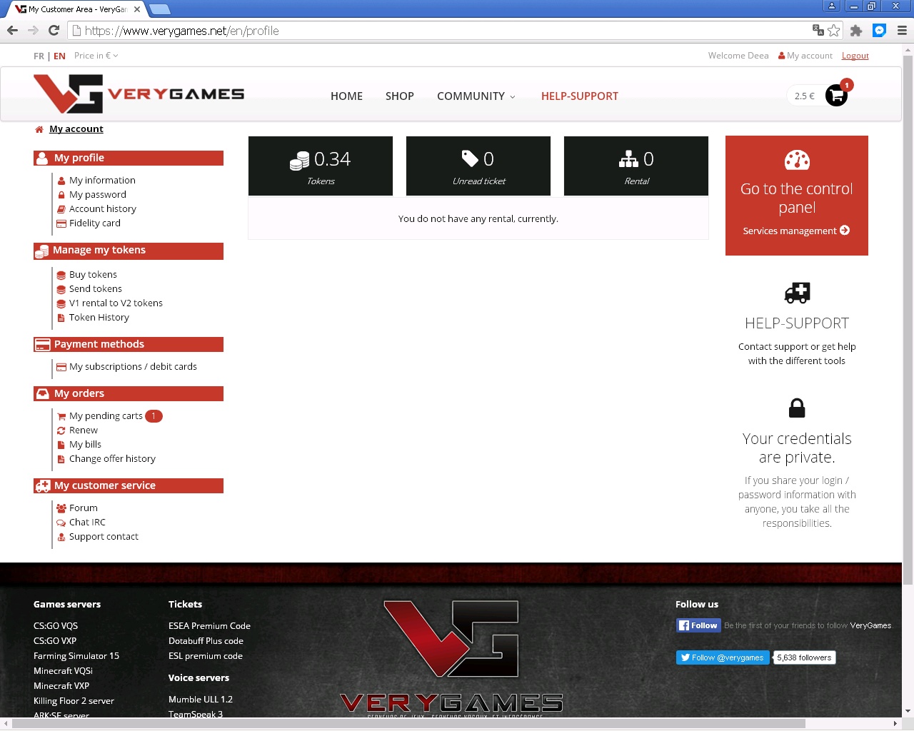914x731 pixels.
Task: Expand the COMMUNITY menu dropdown
Action: (x=476, y=96)
